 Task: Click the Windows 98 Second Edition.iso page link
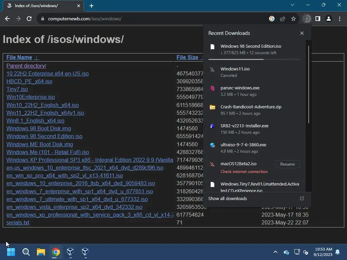click(x=44, y=136)
